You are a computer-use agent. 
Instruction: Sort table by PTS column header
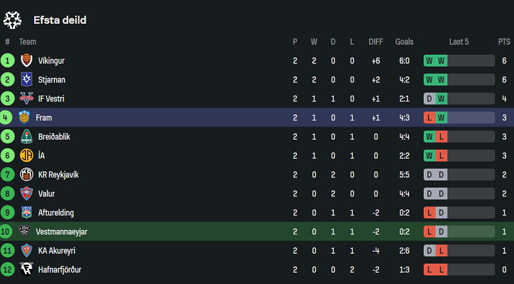(x=504, y=42)
